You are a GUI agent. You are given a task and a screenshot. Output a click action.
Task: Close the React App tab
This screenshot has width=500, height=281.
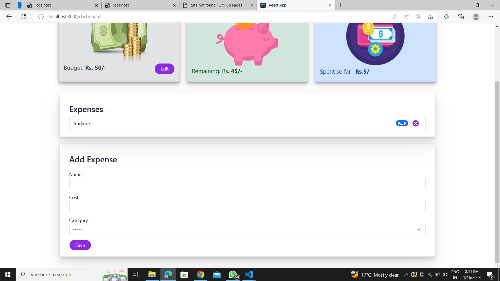coord(330,5)
